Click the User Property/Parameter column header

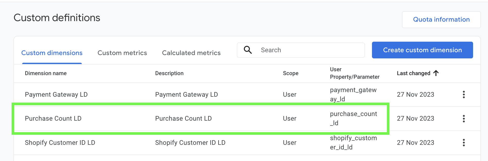point(354,73)
